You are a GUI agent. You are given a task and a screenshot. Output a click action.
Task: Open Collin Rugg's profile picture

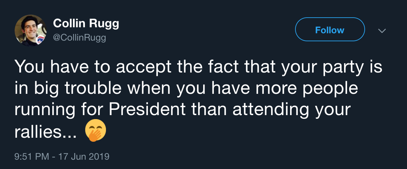31,30
